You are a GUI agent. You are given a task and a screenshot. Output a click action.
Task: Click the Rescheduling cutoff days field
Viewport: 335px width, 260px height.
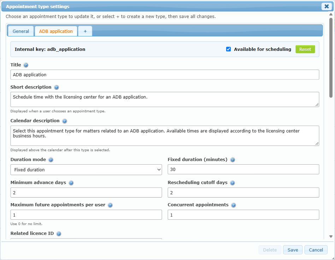click(243, 193)
